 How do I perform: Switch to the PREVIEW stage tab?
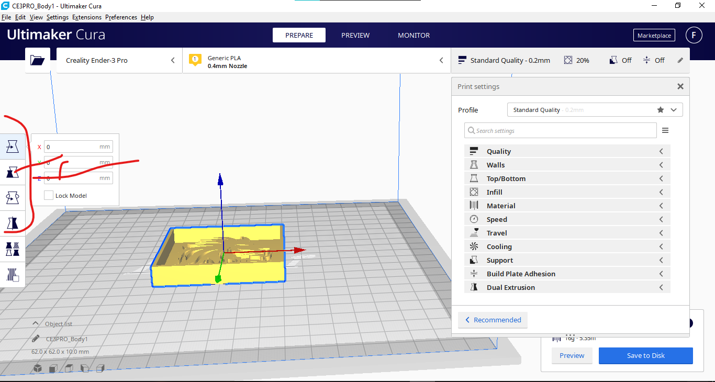355,35
